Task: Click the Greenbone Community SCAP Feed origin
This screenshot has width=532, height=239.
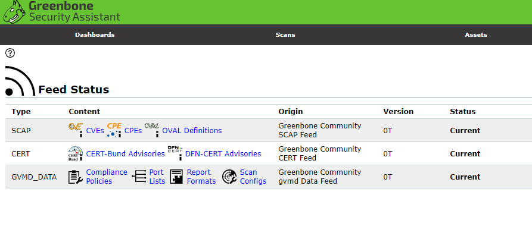Action: tap(319, 130)
